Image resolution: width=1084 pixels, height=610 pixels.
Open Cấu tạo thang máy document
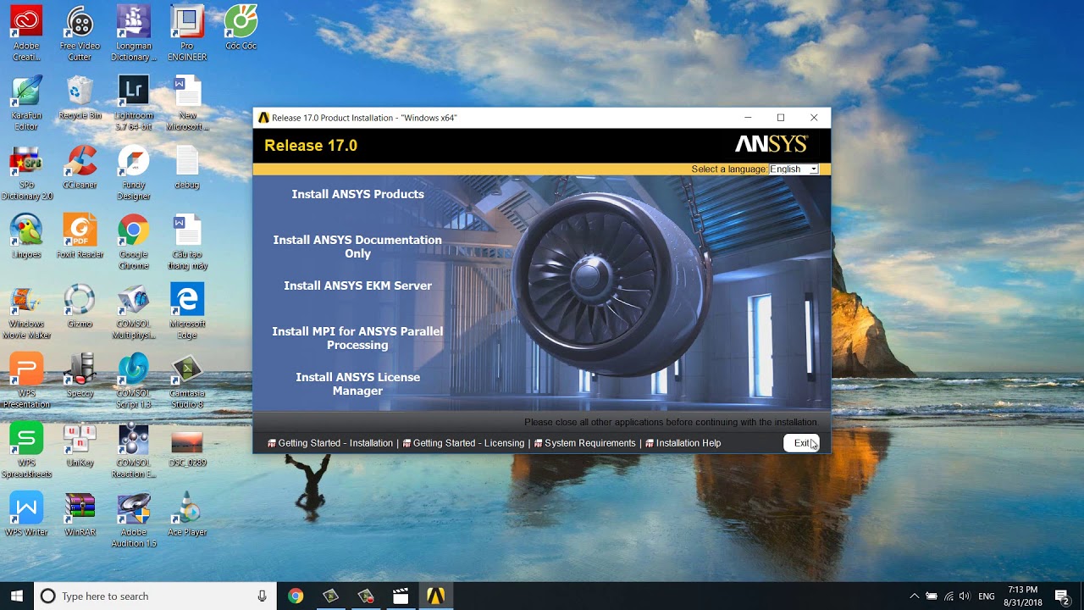tap(187, 241)
